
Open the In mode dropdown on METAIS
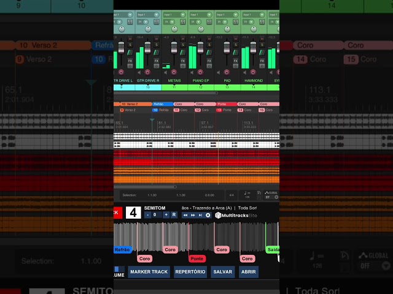[x=172, y=22]
